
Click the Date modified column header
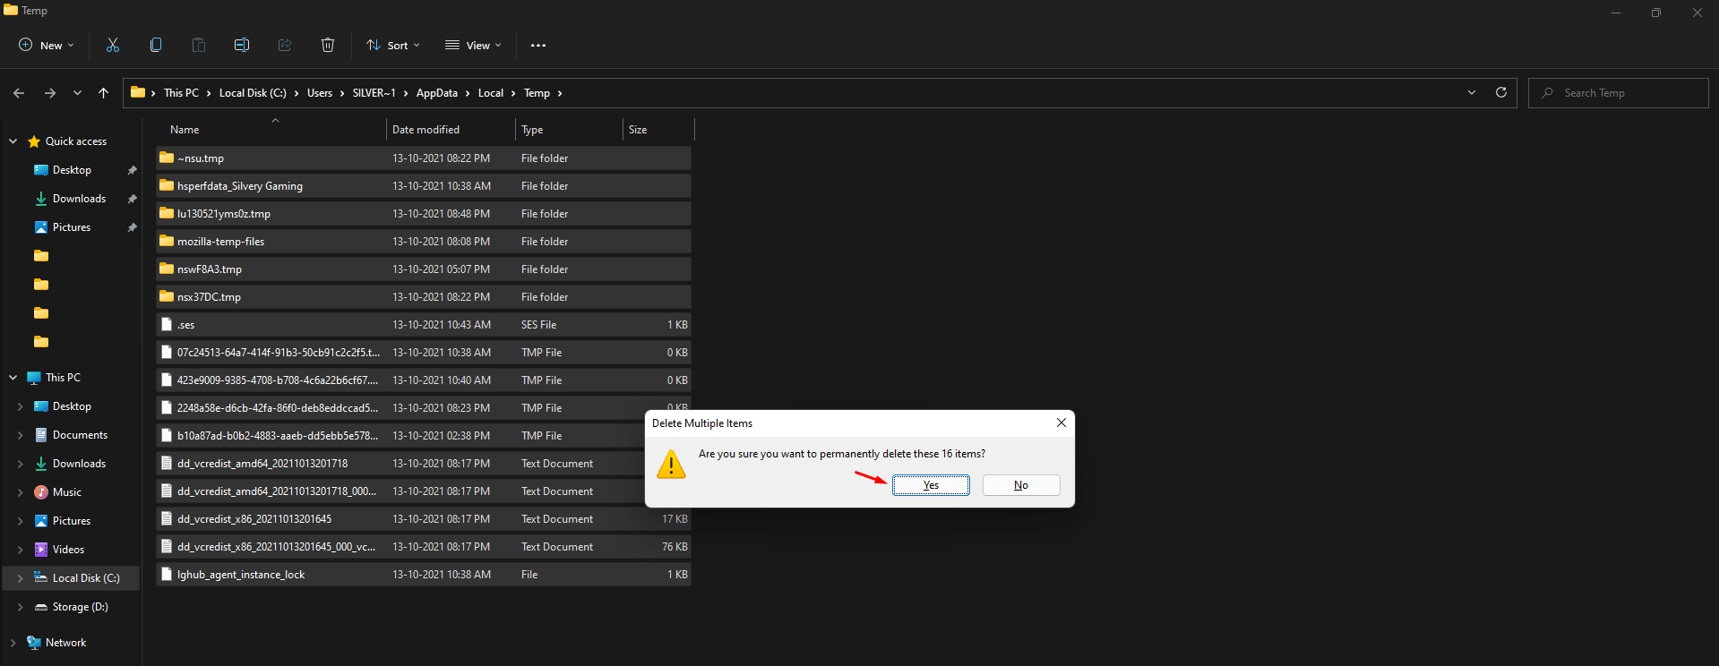tap(451, 130)
